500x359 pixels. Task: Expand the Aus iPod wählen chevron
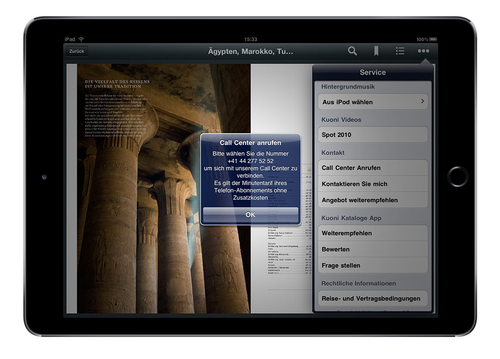tap(422, 101)
